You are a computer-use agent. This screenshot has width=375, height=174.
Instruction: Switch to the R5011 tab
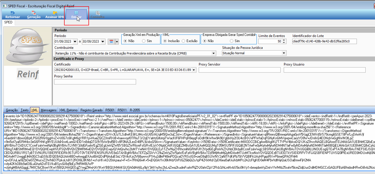pyautogui.click(x=122, y=110)
